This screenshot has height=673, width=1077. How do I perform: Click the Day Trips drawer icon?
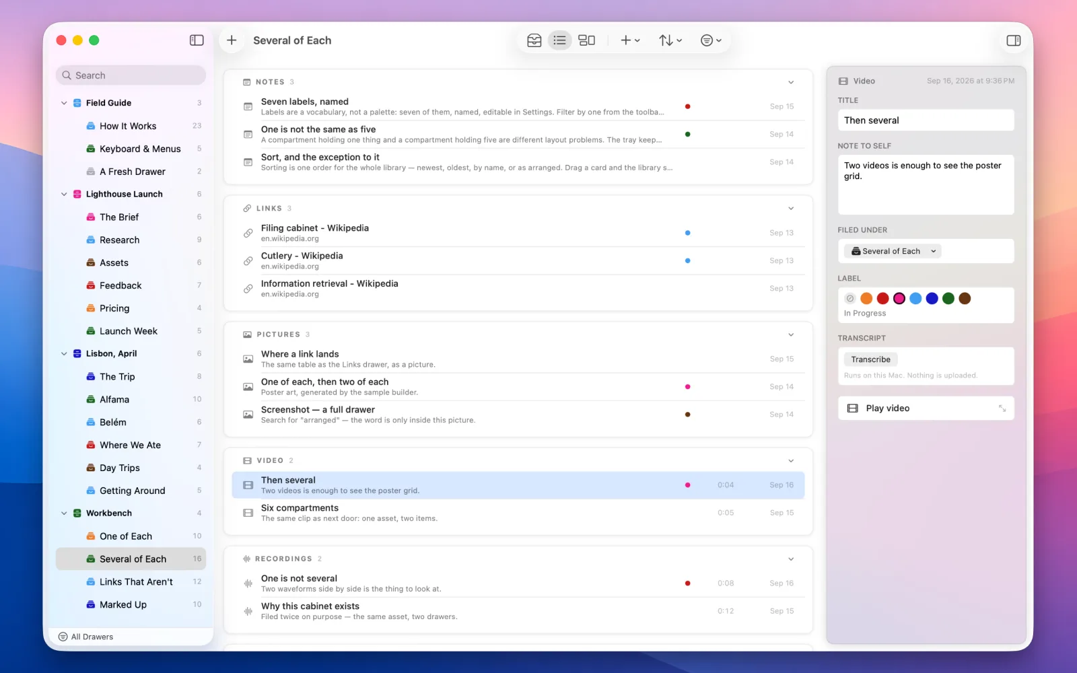(91, 468)
